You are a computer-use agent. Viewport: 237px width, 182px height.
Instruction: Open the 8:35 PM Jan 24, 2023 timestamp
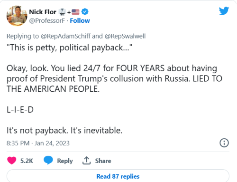[x=38, y=143]
